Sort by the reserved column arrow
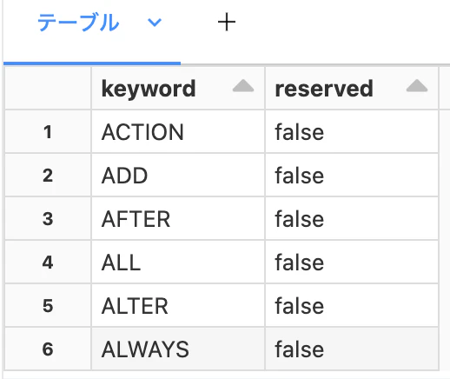 click(417, 86)
